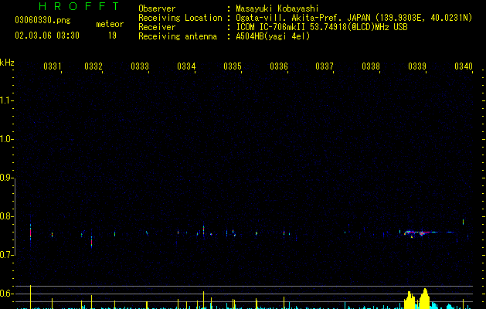Viewport: 486px width, 309px height.
Task: Click the kHz axis unit label
Action: coord(7,63)
